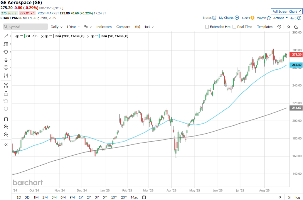Viewport: 303px width, 200px height.
Task: Open chart settings gear icon
Action: (x=279, y=27)
